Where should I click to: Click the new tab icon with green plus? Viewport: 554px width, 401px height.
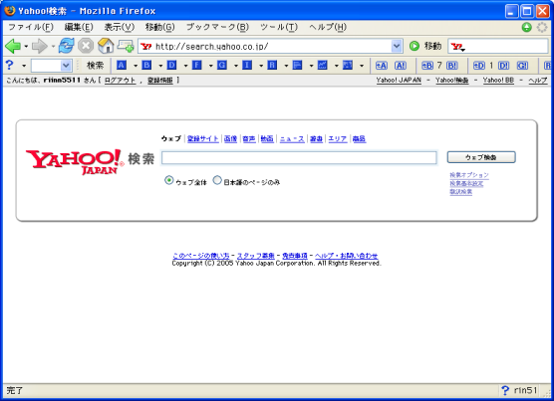(126, 46)
